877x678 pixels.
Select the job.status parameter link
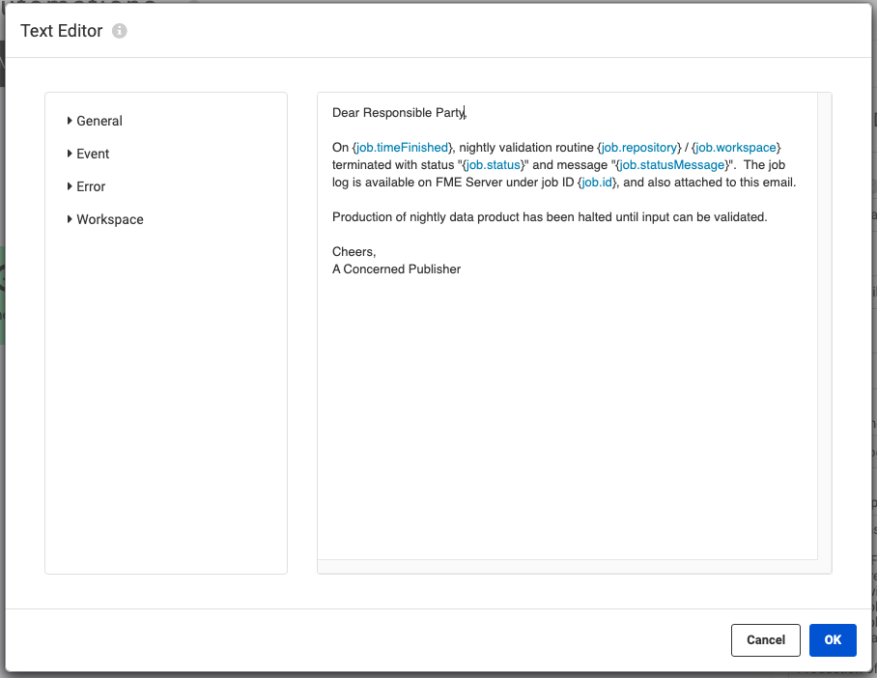[492, 164]
